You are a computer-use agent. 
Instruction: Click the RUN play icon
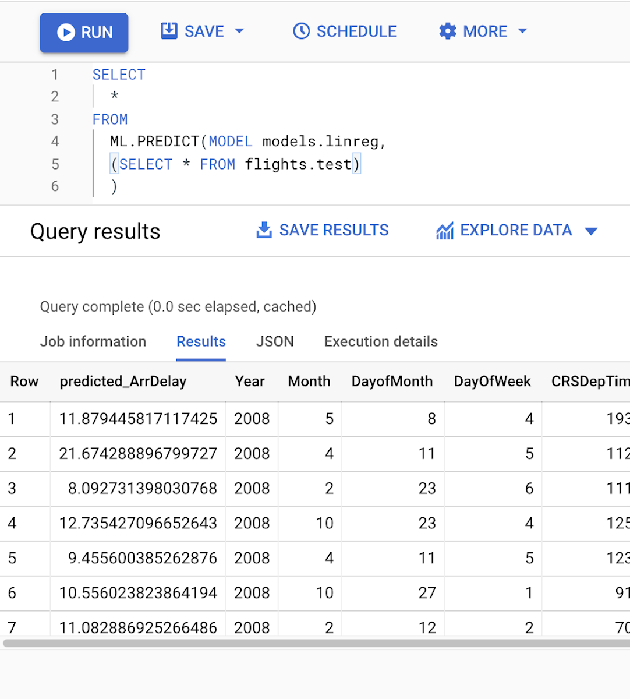pyautogui.click(x=66, y=32)
